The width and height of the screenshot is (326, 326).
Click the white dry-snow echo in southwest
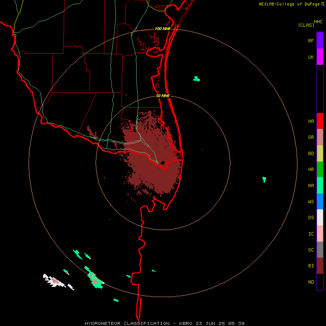(55, 281)
